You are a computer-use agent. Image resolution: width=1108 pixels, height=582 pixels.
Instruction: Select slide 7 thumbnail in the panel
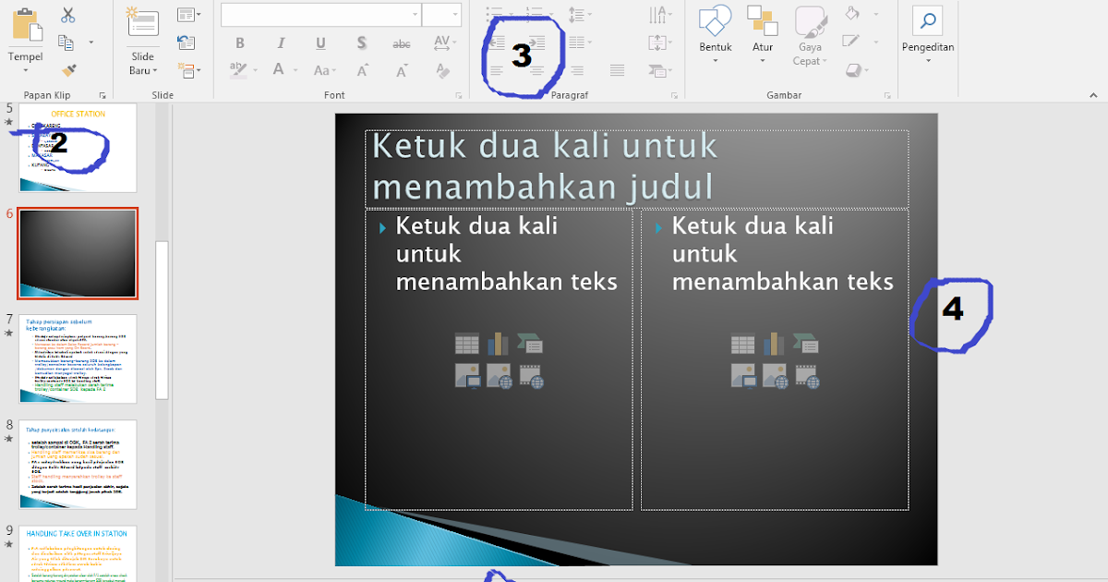tap(78, 358)
